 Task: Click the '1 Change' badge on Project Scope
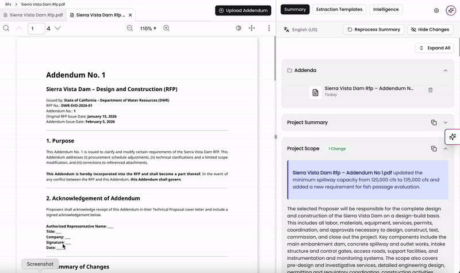coord(337,149)
